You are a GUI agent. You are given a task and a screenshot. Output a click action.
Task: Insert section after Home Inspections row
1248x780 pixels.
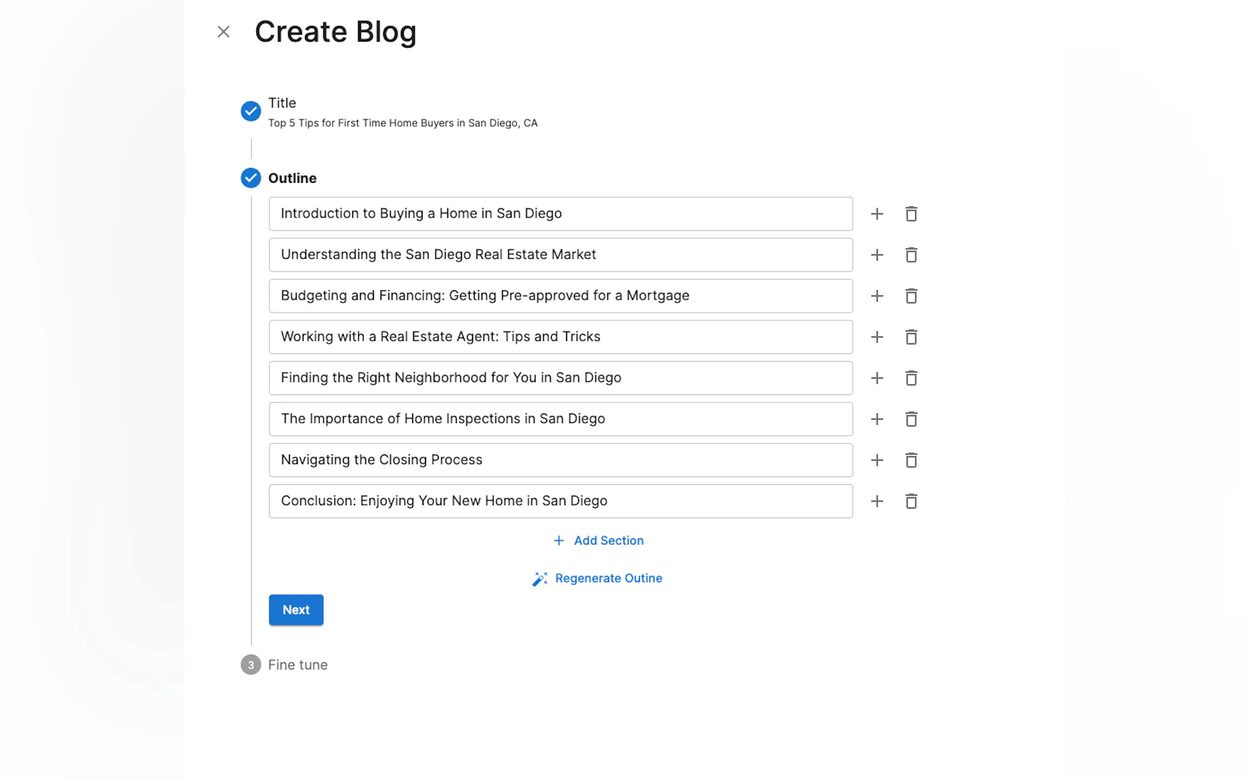tap(877, 419)
